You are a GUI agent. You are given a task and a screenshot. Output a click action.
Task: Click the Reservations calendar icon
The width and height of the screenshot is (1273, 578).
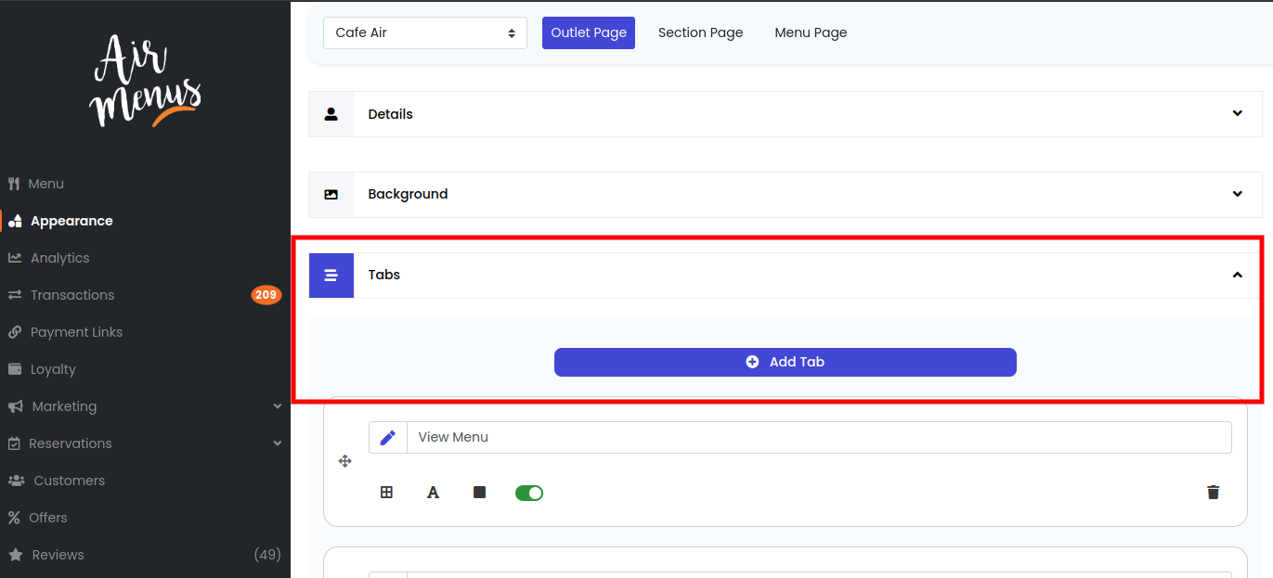coord(14,443)
